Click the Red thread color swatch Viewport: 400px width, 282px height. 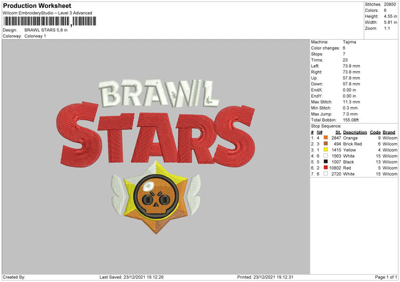[325, 168]
